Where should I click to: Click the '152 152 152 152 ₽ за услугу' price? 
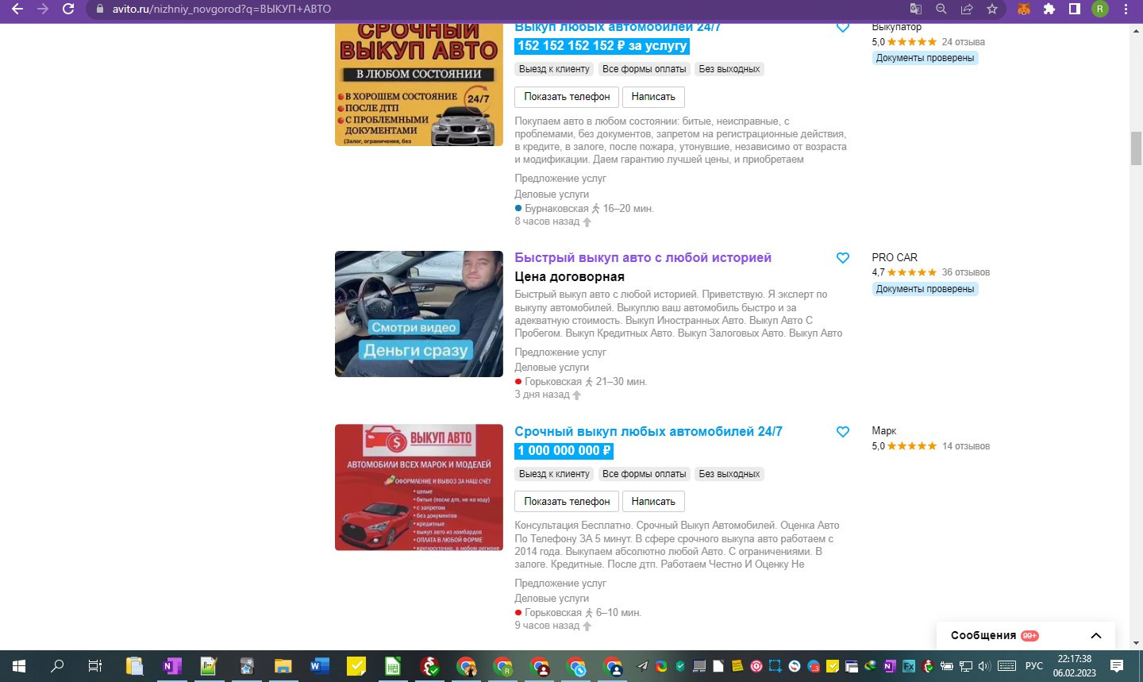602,46
